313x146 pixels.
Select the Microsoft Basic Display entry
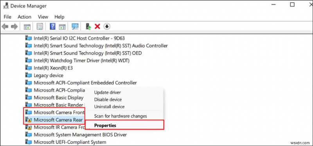click(x=58, y=97)
